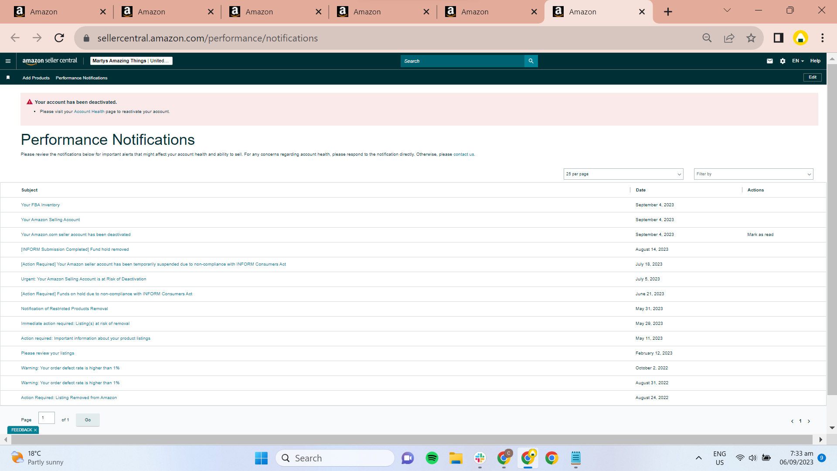The image size is (837, 471).
Task: Switch to the fifth Amazon browser tab
Action: tap(490, 12)
